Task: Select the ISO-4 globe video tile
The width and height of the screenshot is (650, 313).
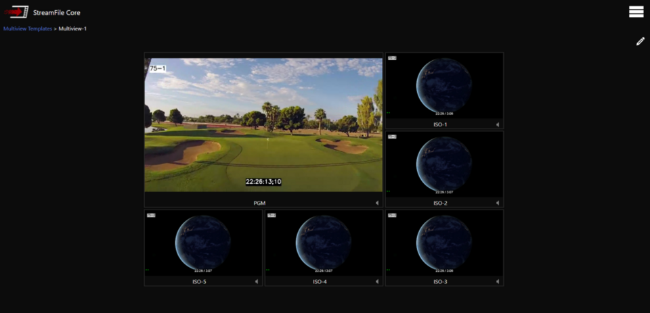Action: (x=324, y=243)
